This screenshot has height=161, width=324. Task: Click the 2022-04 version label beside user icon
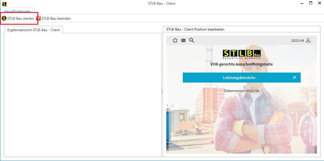(297, 41)
